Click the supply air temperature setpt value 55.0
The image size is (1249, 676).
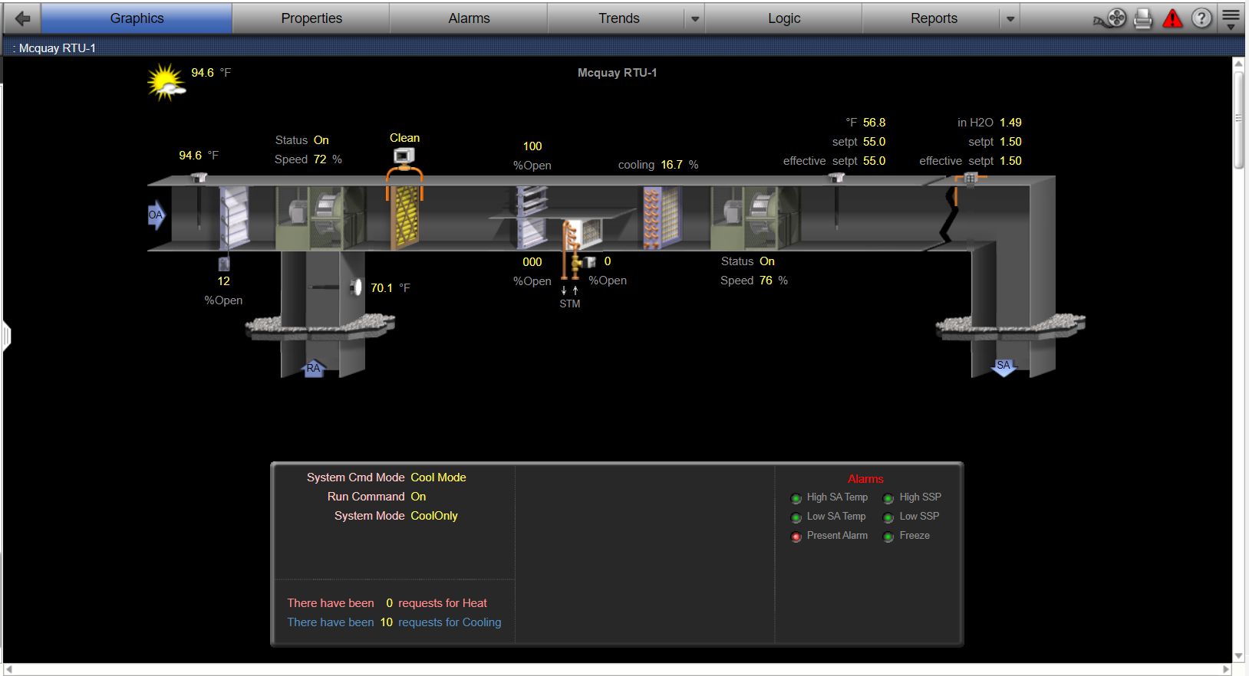click(x=874, y=142)
